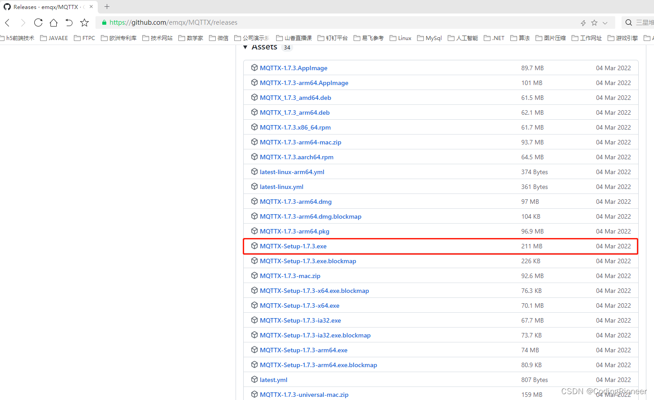This screenshot has width=654, height=400.
Task: Download MQTTX-Setup-1.7.3-arm64.exe.blockmap
Action: [x=318, y=365]
